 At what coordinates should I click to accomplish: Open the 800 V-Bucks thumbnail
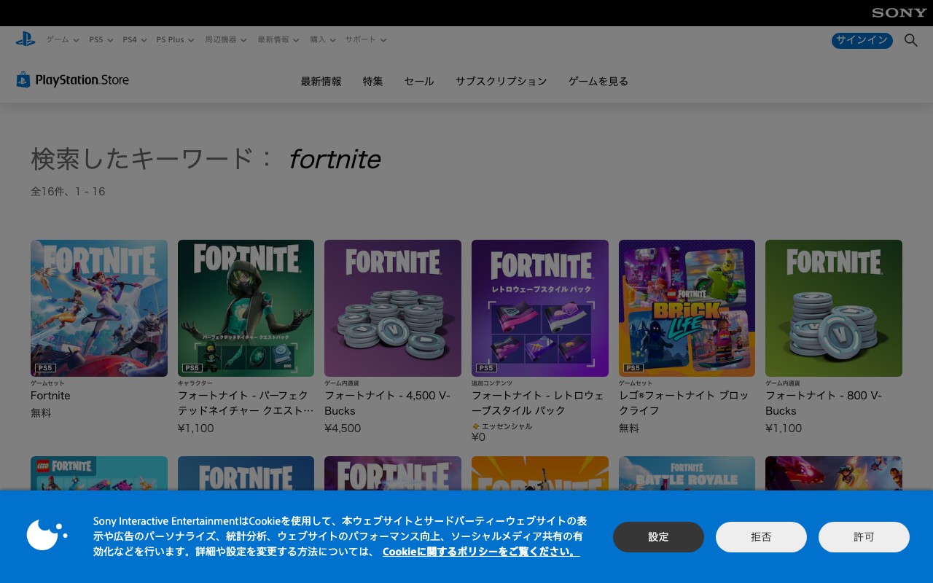[x=834, y=308]
